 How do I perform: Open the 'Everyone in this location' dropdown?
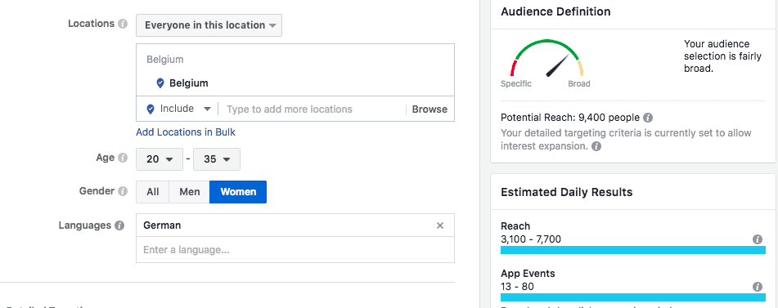coord(209,25)
